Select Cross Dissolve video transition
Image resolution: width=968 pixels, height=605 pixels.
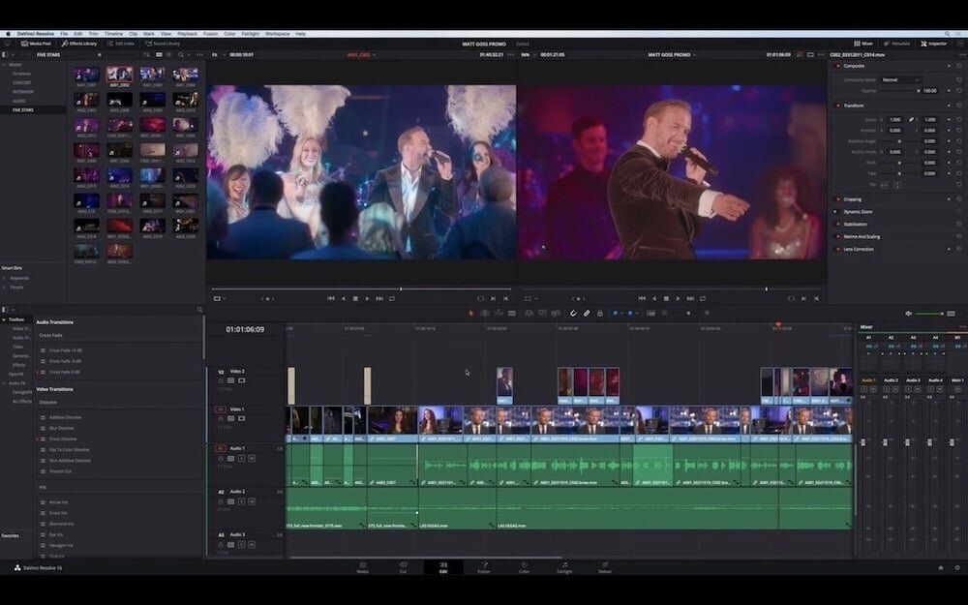point(62,439)
